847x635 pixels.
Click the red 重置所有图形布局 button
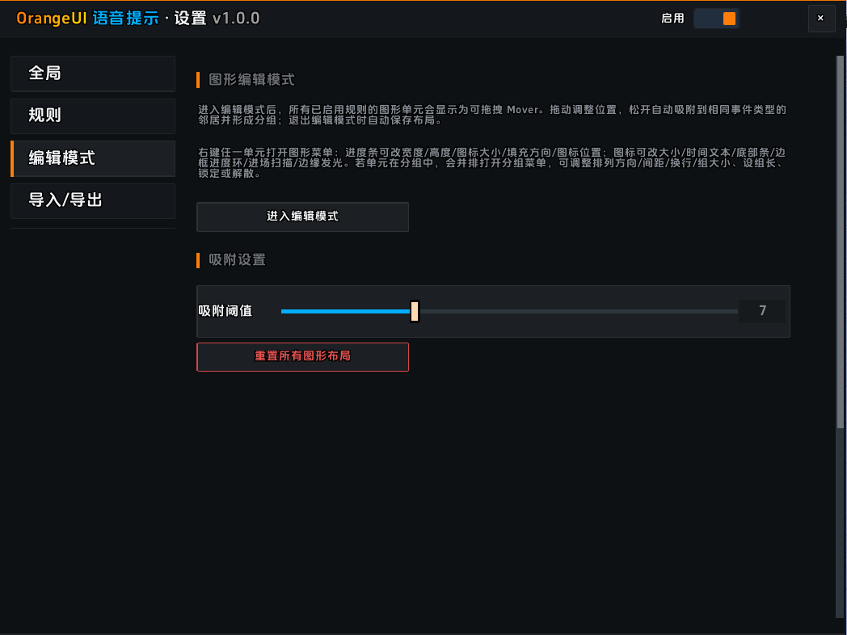pyautogui.click(x=302, y=357)
